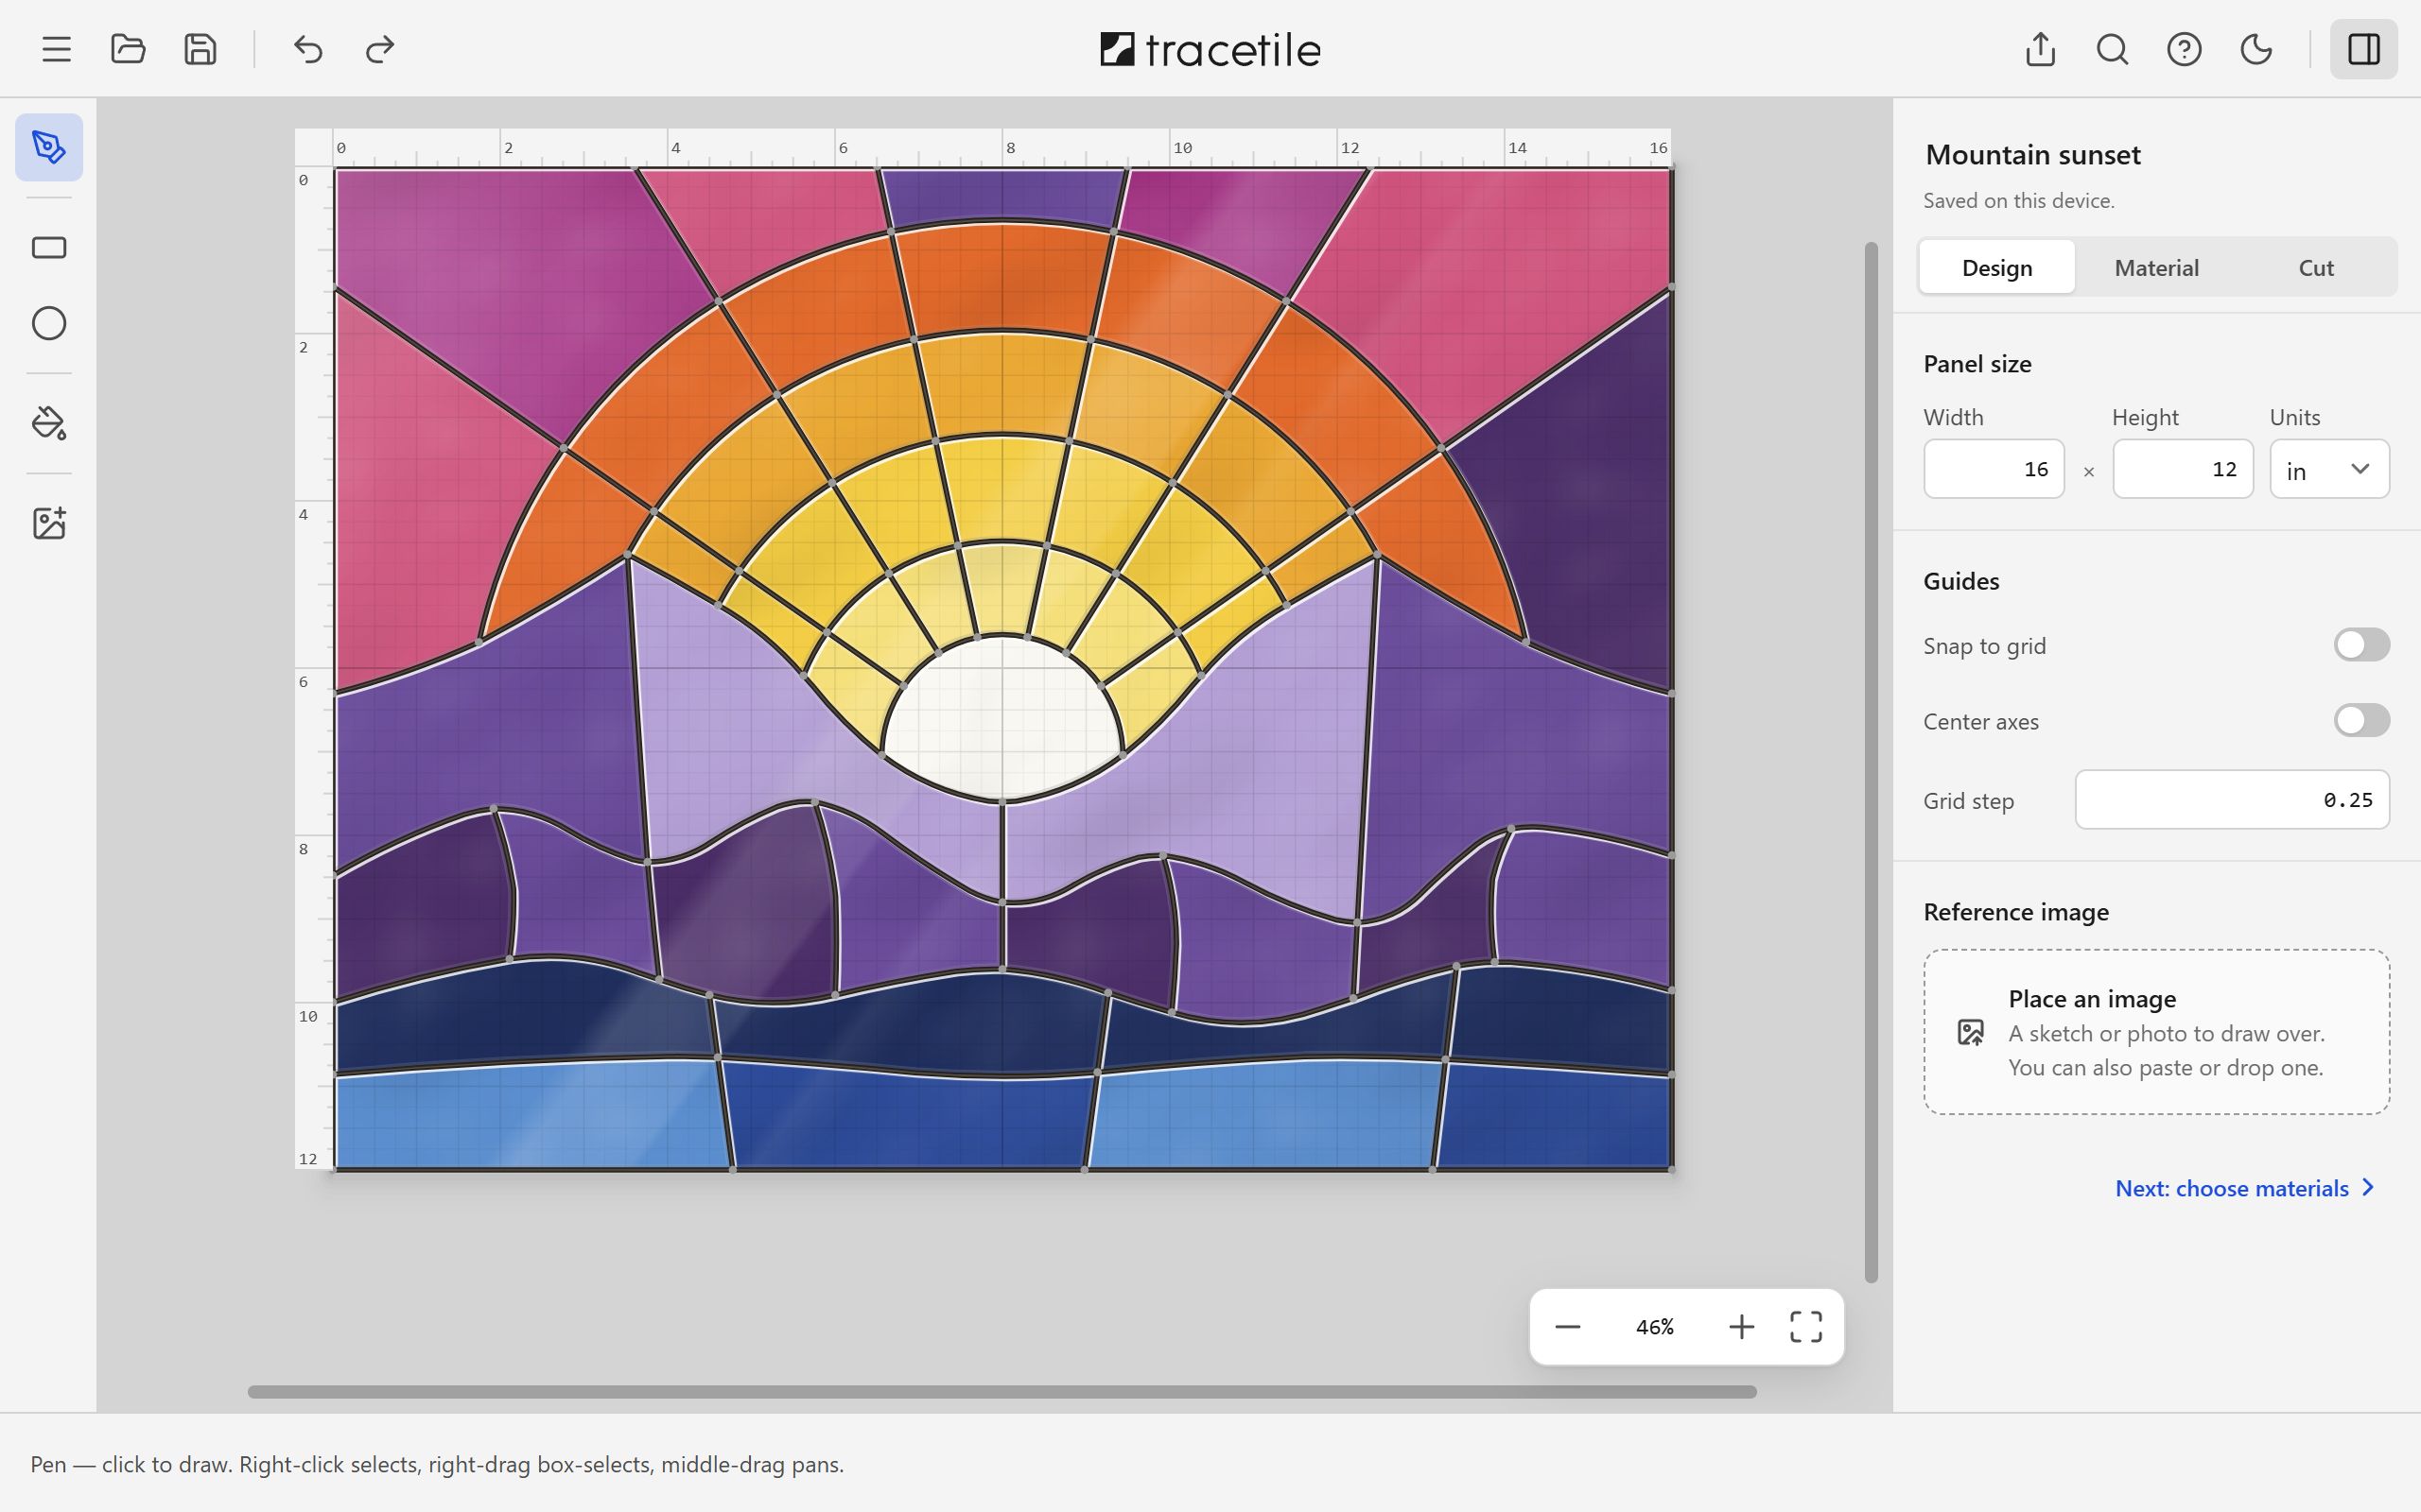Viewport: 2421px width, 1512px height.
Task: Undo the last action
Action: (308, 49)
